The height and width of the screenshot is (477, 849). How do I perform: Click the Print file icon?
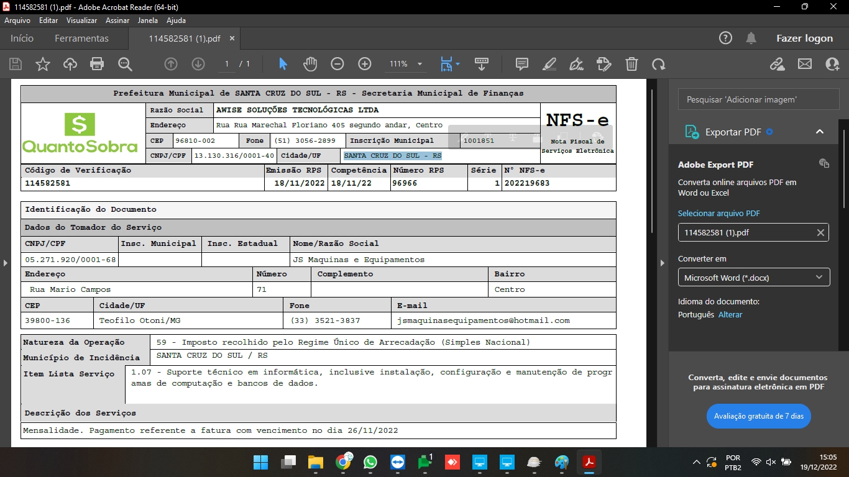point(97,64)
